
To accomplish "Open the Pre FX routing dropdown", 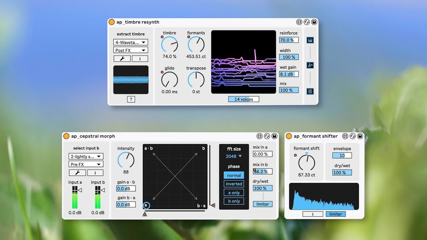I will tap(86, 164).
